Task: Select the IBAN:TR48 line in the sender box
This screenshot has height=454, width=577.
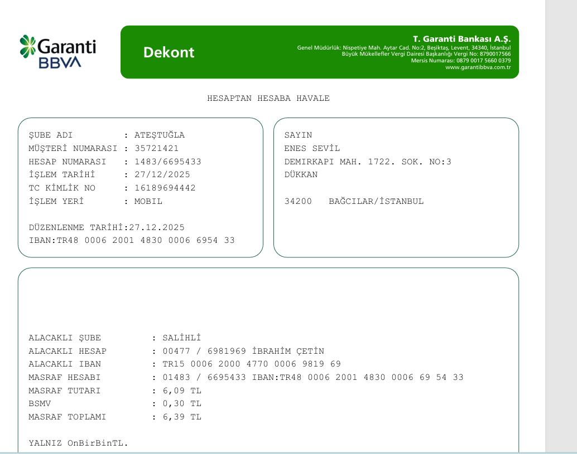Action: (x=132, y=240)
